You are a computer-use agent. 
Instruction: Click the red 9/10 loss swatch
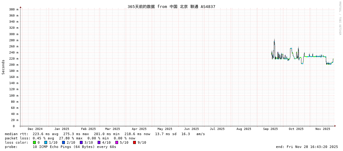[x=134, y=142]
